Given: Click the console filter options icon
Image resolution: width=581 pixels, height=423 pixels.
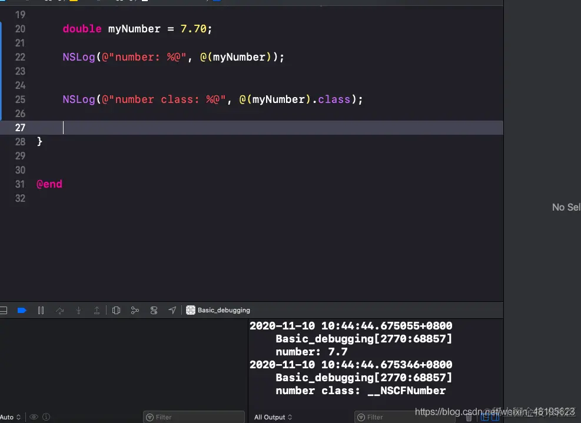Looking at the screenshot, I should coord(361,418).
